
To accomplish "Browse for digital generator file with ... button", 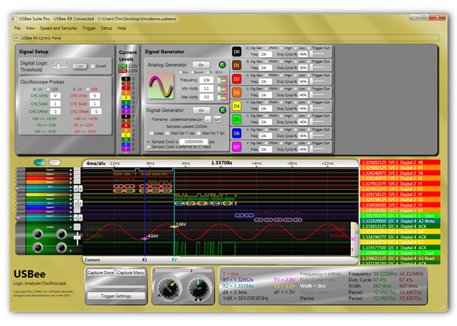I will pyautogui.click(x=207, y=119).
